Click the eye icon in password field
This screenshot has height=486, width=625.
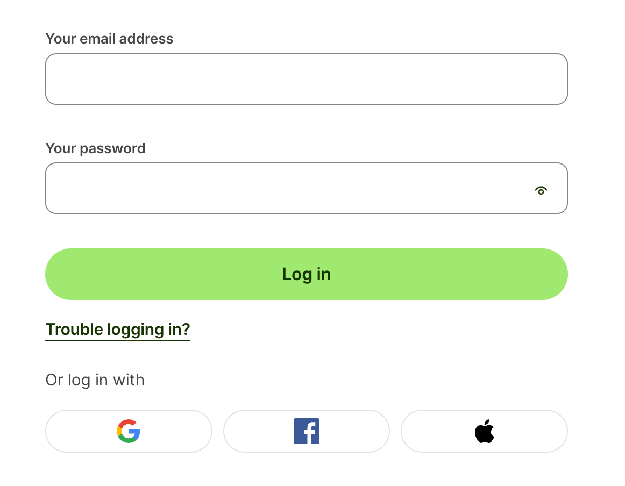point(541,190)
